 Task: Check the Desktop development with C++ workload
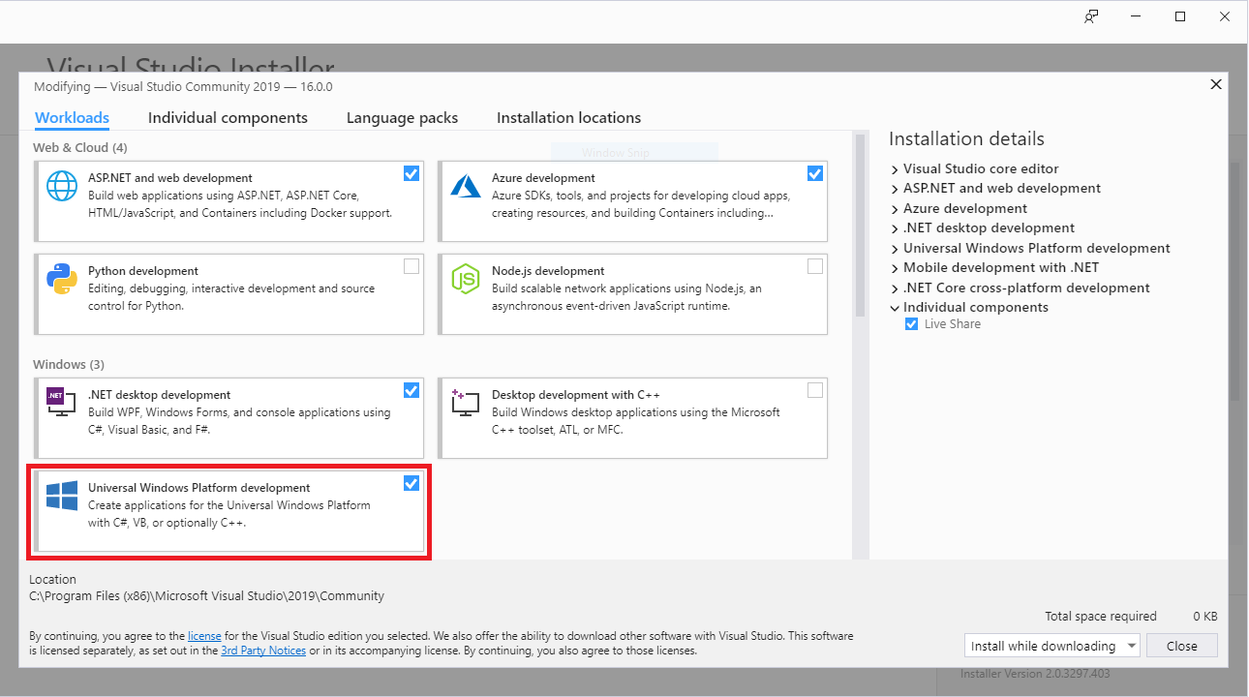coord(815,390)
